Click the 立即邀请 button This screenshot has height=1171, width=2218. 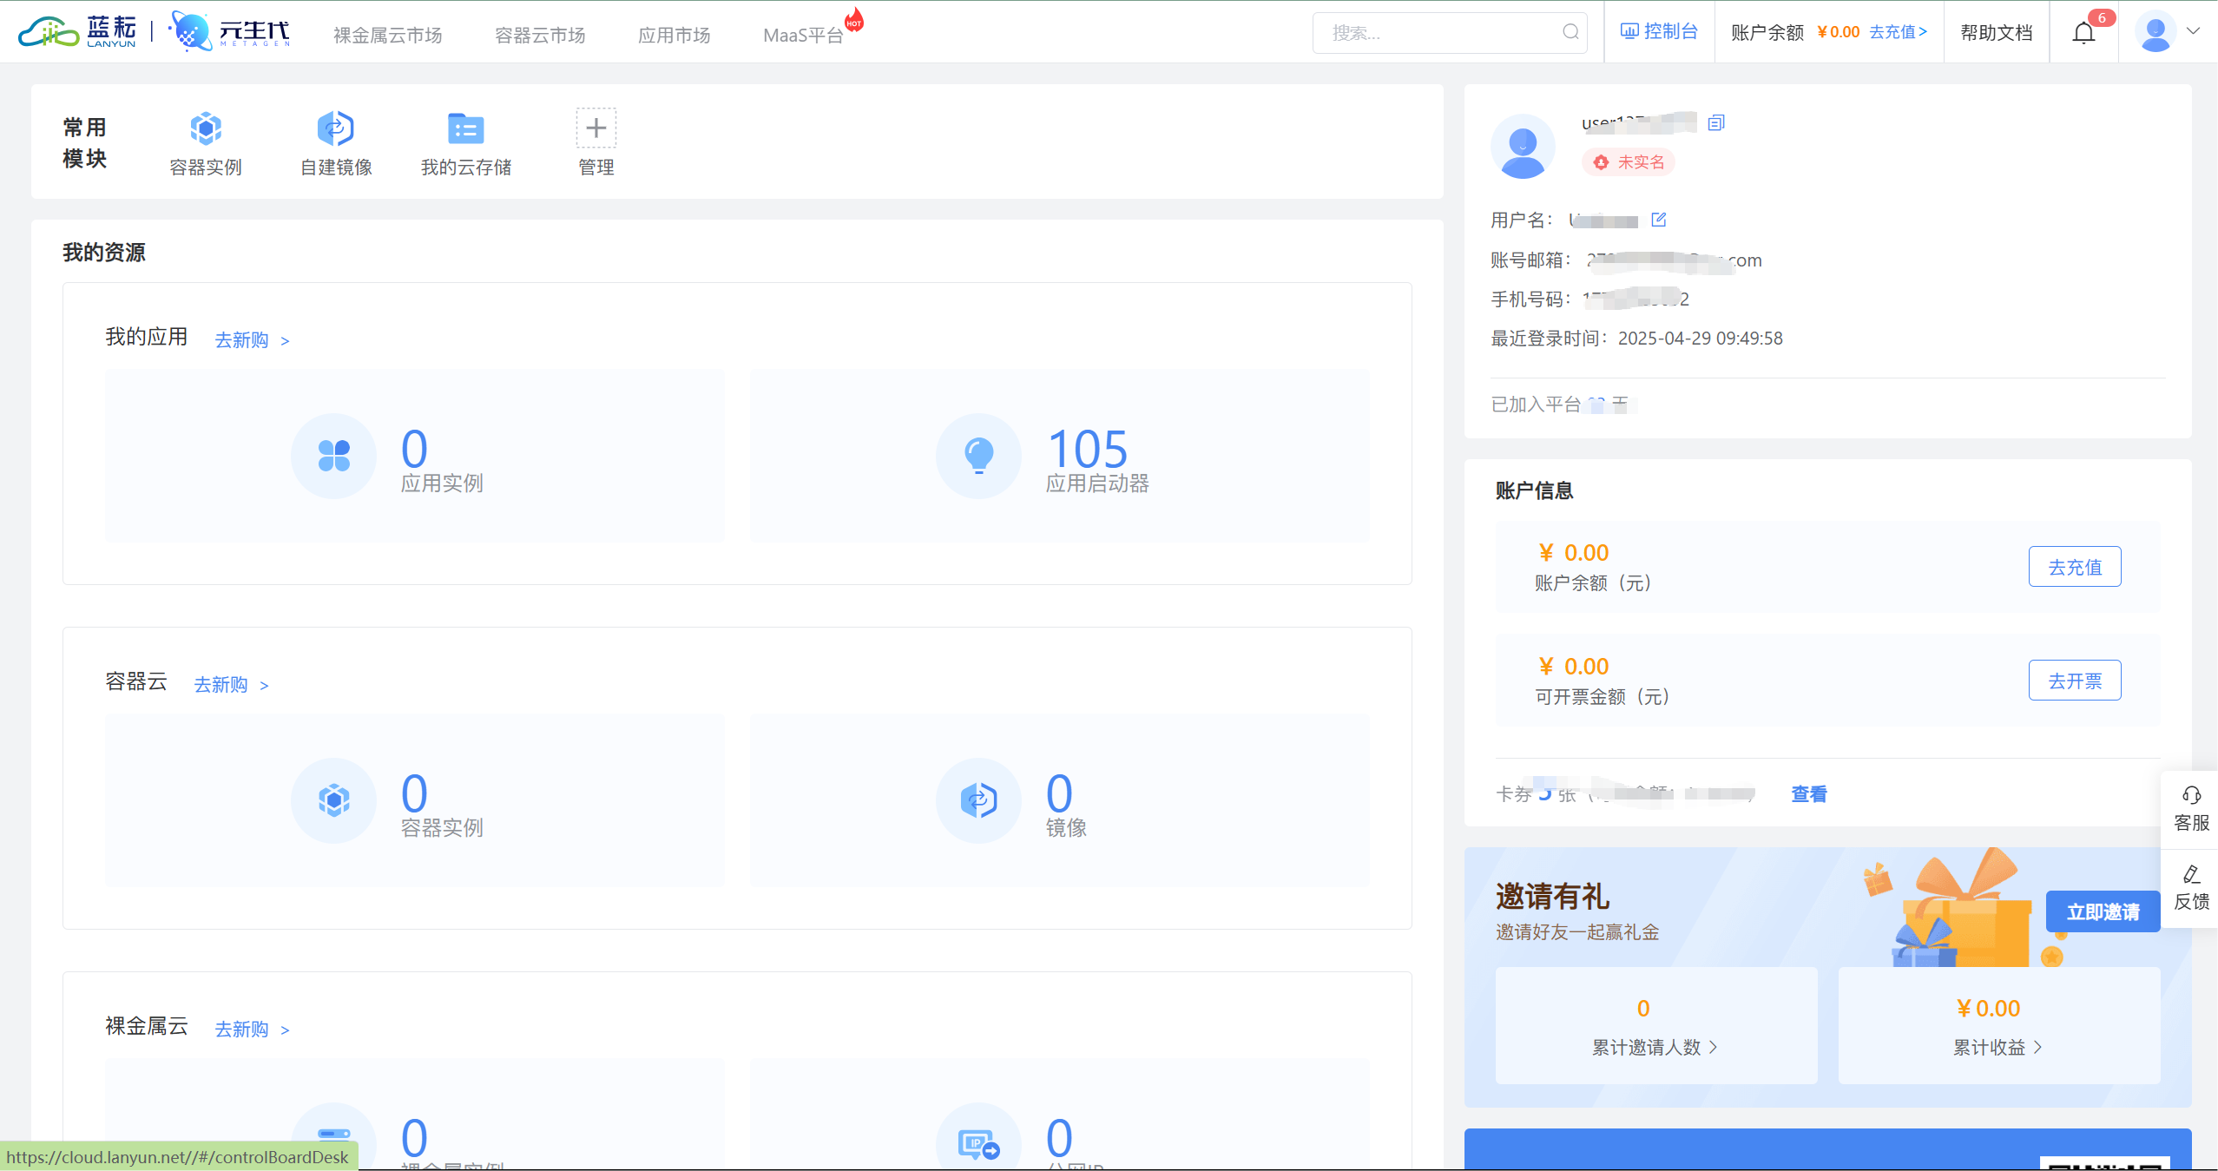(x=2102, y=911)
